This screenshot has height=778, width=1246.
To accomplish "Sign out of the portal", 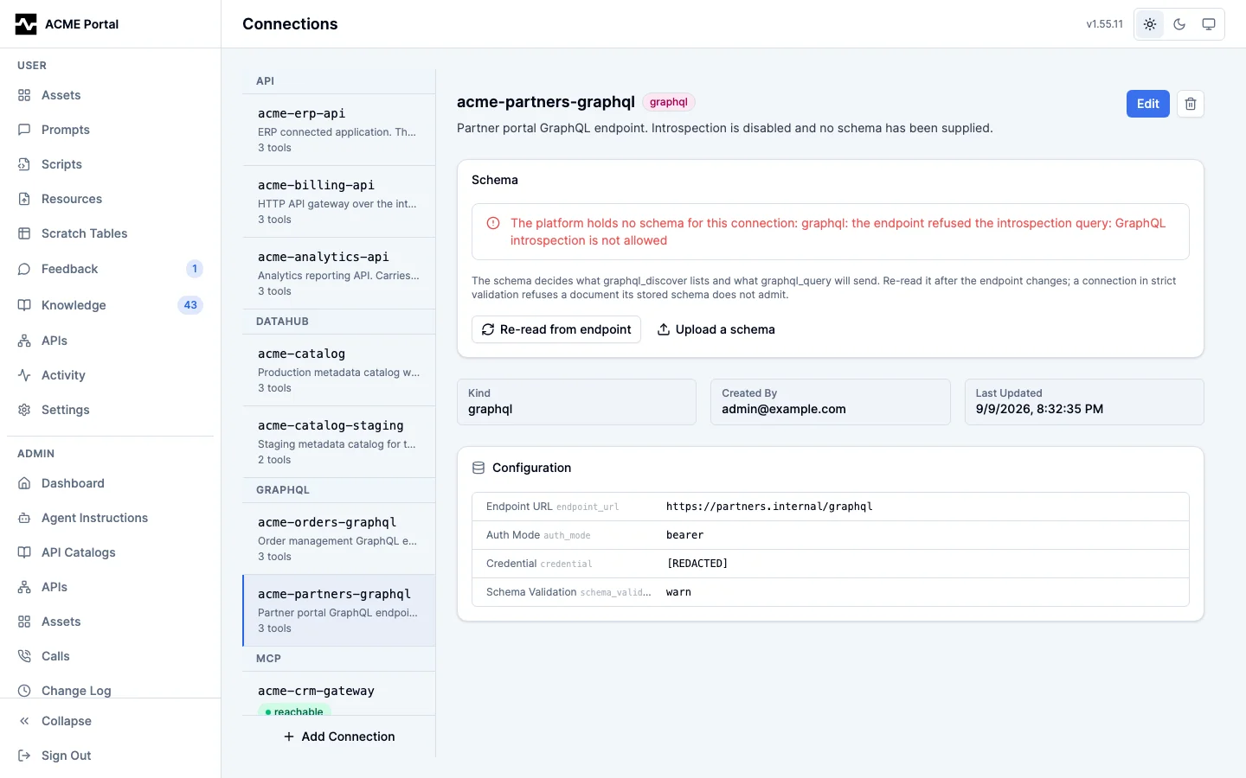I will point(110,756).
